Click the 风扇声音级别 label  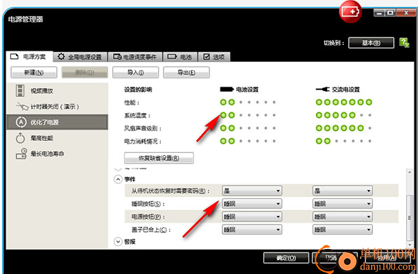click(143, 128)
